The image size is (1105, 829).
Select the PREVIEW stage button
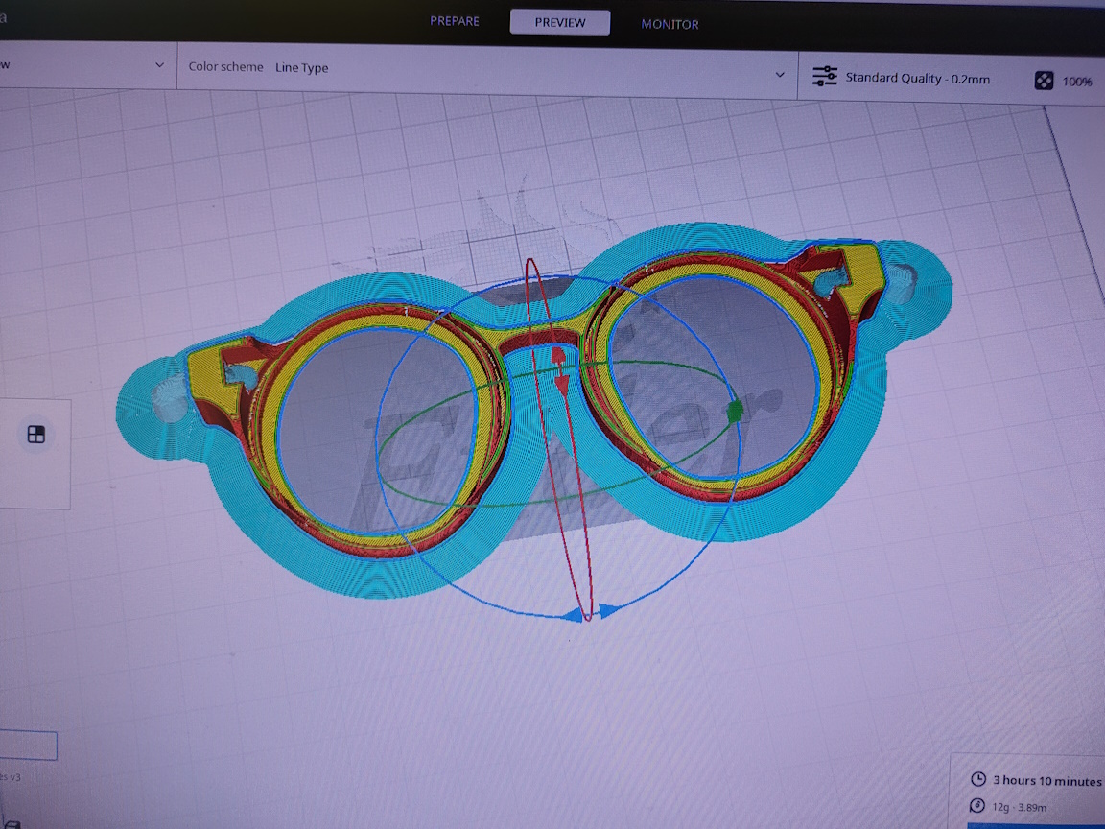point(560,22)
